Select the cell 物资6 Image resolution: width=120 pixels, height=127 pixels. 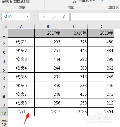point(21,86)
